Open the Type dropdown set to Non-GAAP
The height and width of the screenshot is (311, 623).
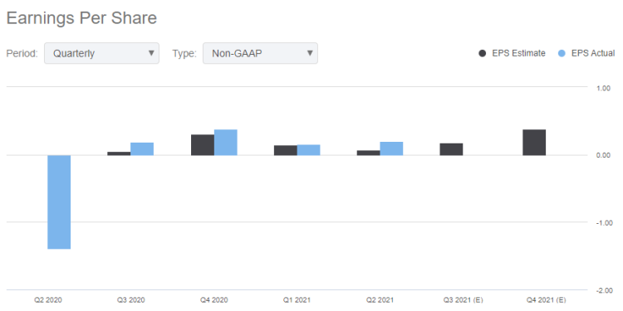tap(260, 53)
